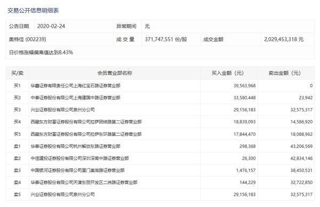Select the 买/卖 column header
The width and height of the screenshot is (320, 207).
18,73
